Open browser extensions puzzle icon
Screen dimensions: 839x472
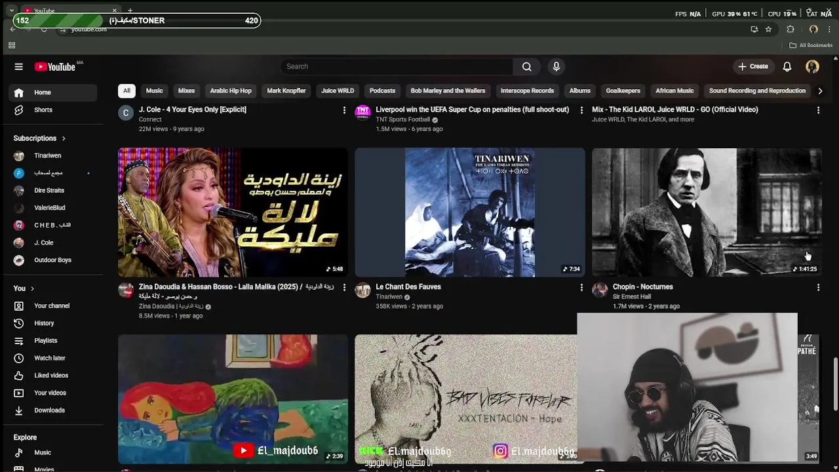click(790, 29)
